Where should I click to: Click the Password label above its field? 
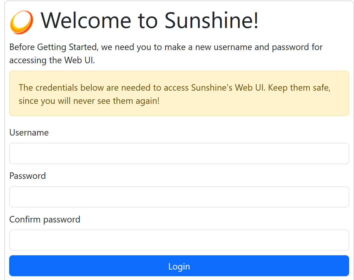pyautogui.click(x=27, y=176)
